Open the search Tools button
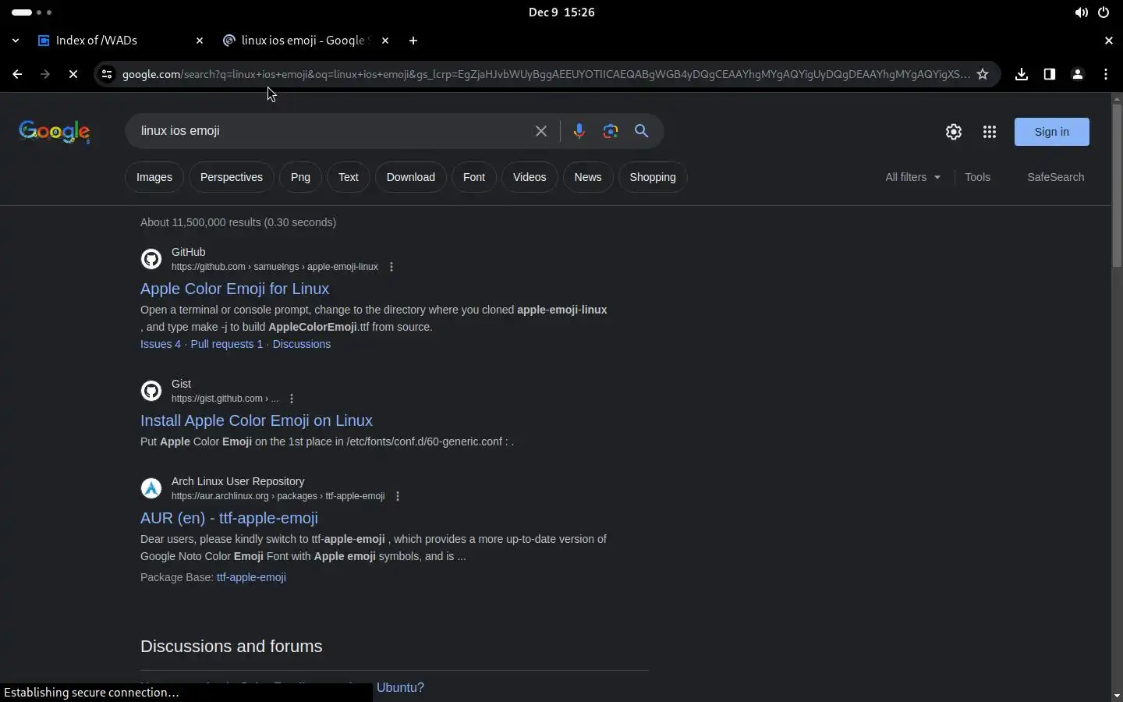The height and width of the screenshot is (702, 1123). (977, 177)
